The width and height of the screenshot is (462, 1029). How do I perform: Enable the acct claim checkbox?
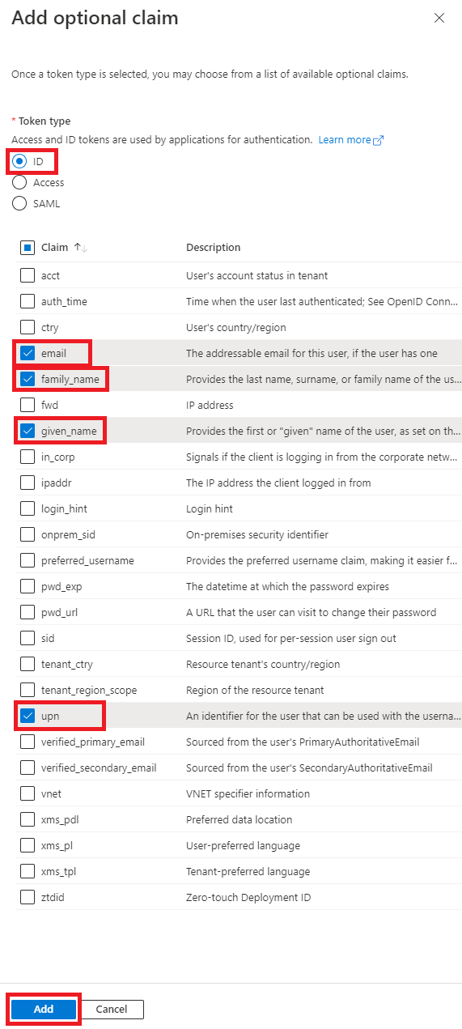(28, 275)
